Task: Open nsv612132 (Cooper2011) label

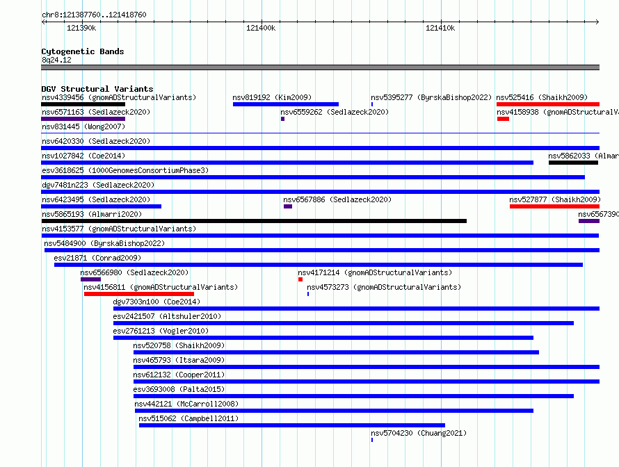Action: (179, 375)
